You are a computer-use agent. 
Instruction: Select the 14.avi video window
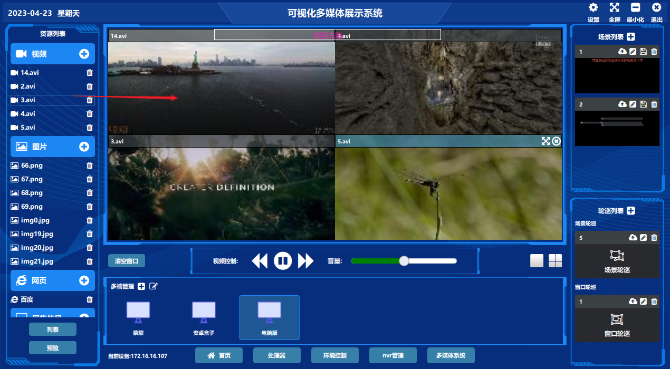222,82
